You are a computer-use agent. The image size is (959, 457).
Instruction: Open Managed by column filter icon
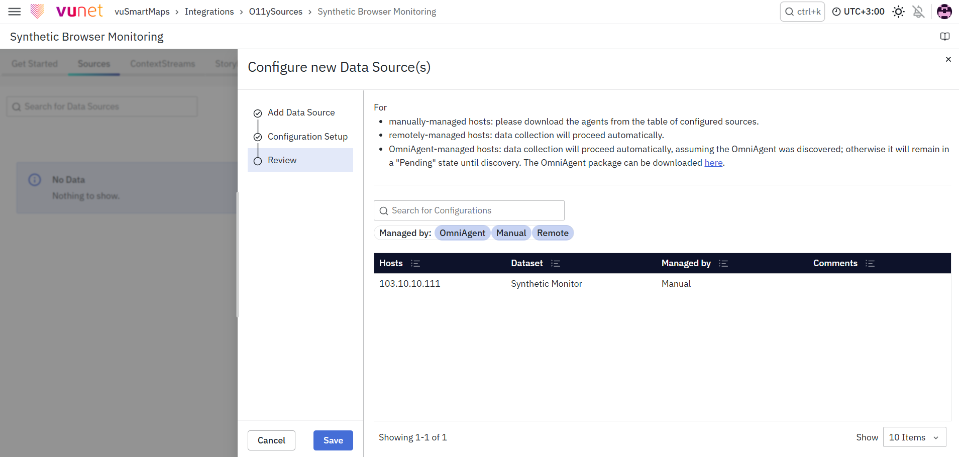(x=723, y=263)
